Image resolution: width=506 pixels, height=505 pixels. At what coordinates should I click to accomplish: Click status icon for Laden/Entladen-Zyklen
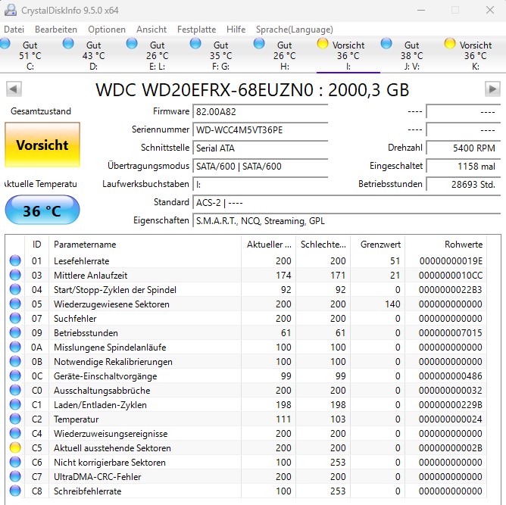[x=15, y=404]
